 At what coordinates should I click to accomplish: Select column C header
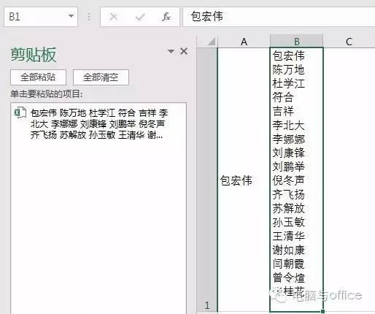click(349, 42)
